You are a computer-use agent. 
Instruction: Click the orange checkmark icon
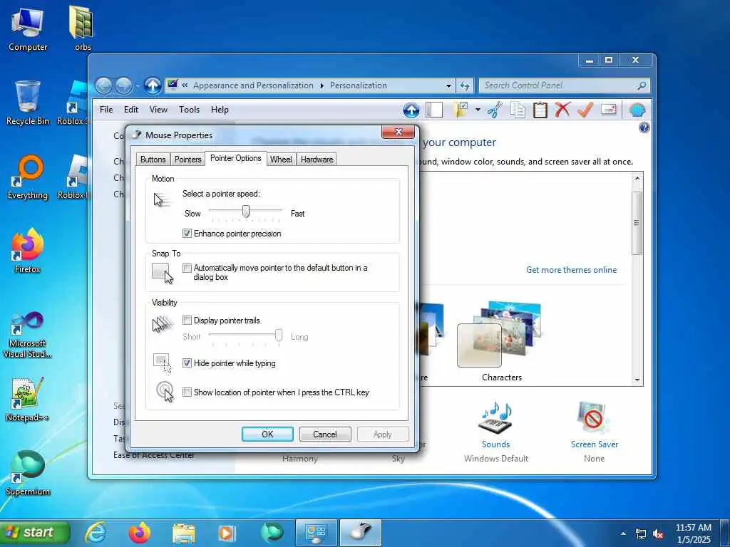pos(585,110)
